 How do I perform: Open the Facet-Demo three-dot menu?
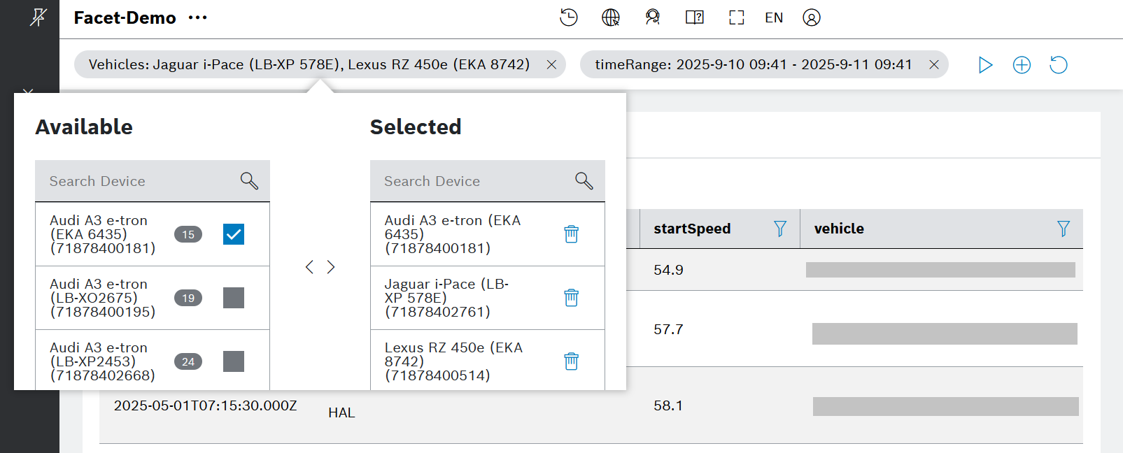click(198, 17)
